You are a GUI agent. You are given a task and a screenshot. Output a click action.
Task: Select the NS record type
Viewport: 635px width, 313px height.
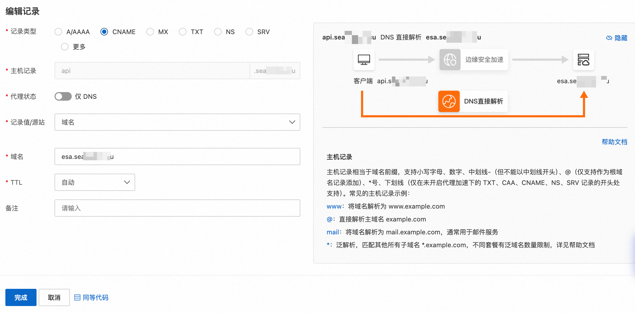click(x=218, y=32)
